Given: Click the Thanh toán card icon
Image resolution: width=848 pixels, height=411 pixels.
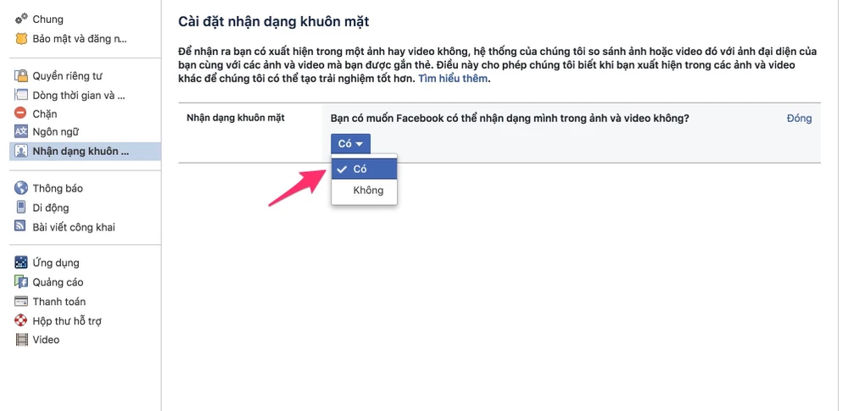Looking at the screenshot, I should (21, 301).
